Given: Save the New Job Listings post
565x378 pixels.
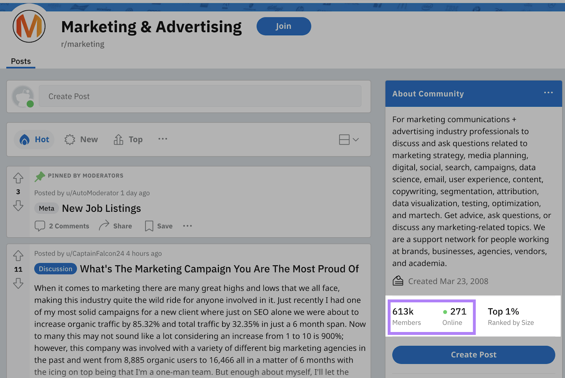Looking at the screenshot, I should pos(159,226).
